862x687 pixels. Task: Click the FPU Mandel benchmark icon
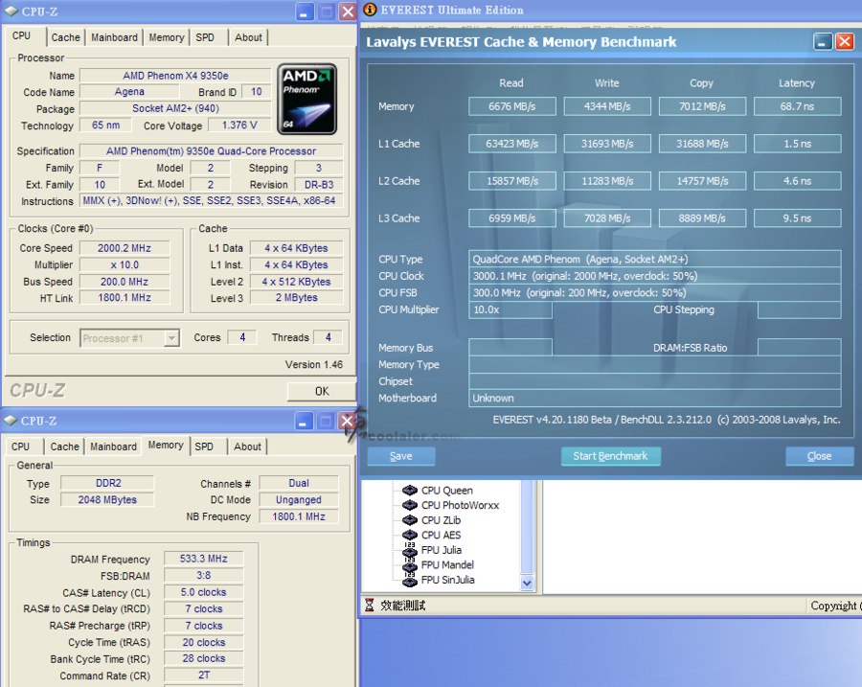coord(410,564)
